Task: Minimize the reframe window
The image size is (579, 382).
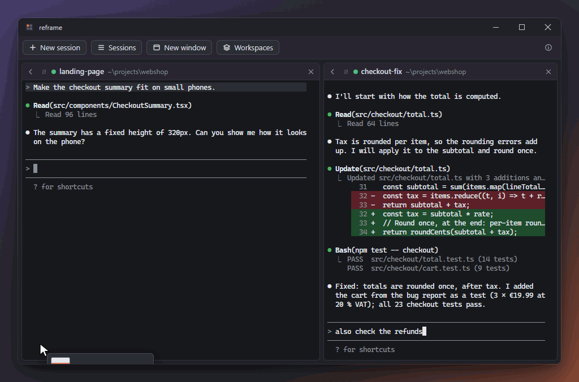Action: tap(496, 27)
